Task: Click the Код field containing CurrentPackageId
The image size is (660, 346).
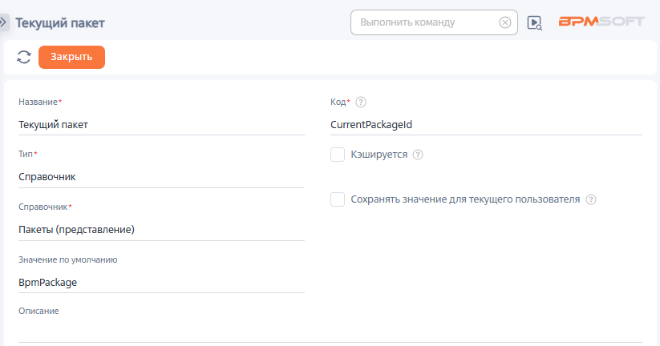Action: (x=485, y=124)
